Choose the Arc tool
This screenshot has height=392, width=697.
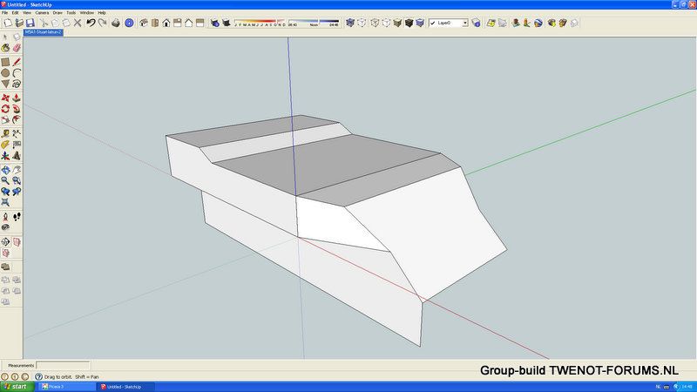point(17,73)
